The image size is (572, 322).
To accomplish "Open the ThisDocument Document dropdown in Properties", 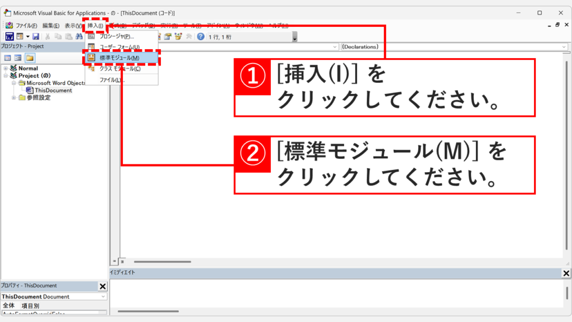I will coord(103,296).
